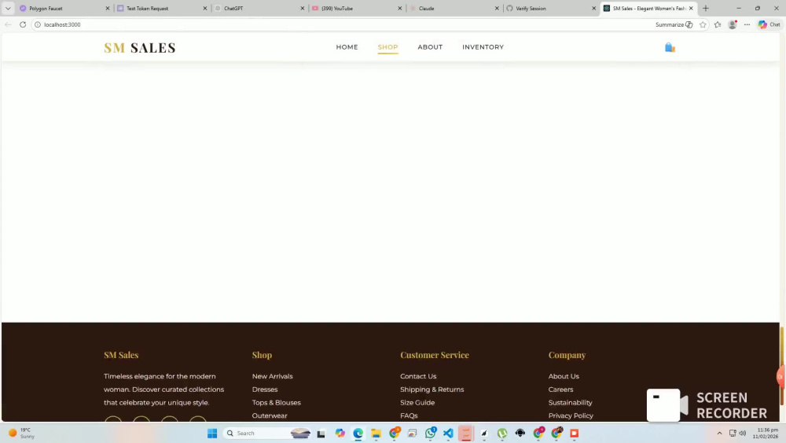
Task: Open the Windows Start menu
Action: [212, 433]
